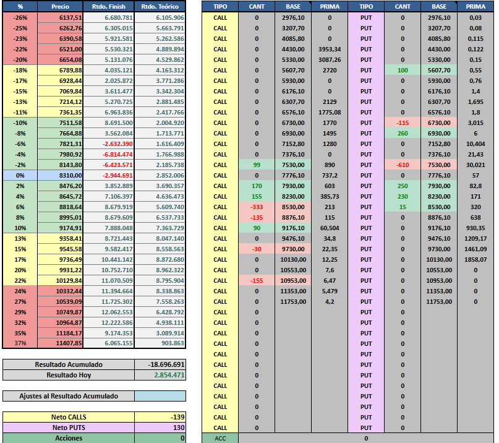The image size is (499, 443).
Task: Click the CALL quantity -135
Action: tap(257, 218)
